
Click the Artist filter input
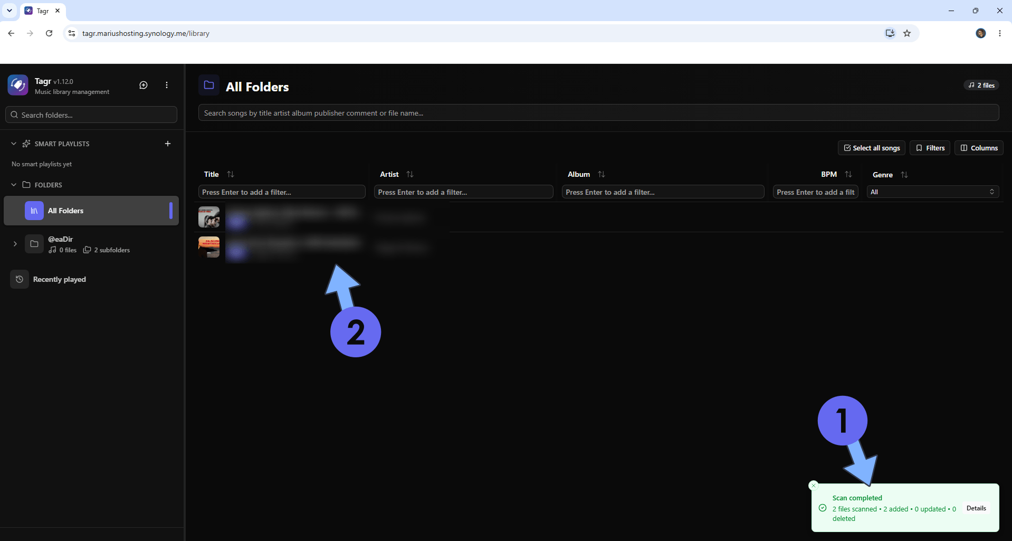click(x=464, y=192)
